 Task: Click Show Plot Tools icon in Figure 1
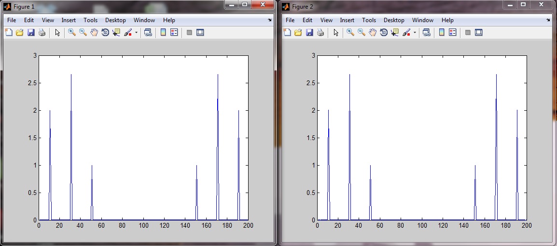click(x=200, y=33)
